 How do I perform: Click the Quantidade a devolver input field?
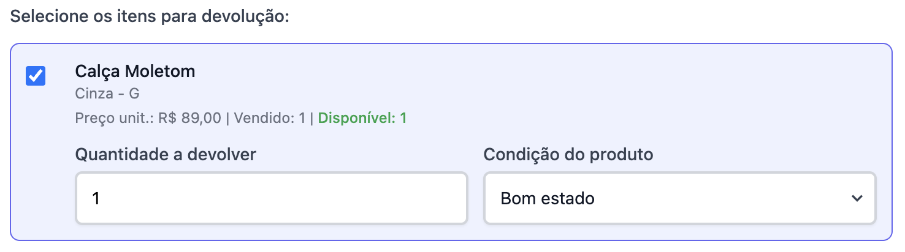271,198
